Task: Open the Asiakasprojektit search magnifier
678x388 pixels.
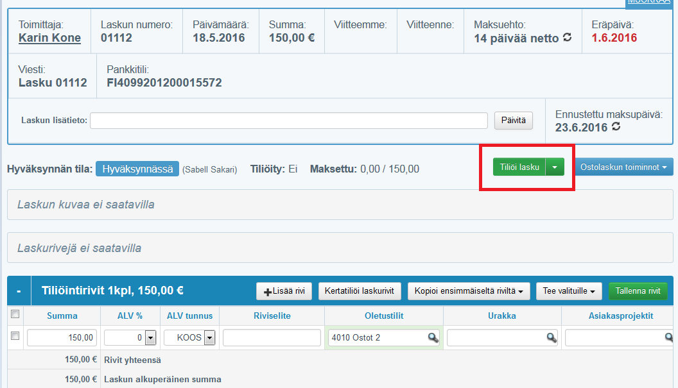Action: point(669,337)
